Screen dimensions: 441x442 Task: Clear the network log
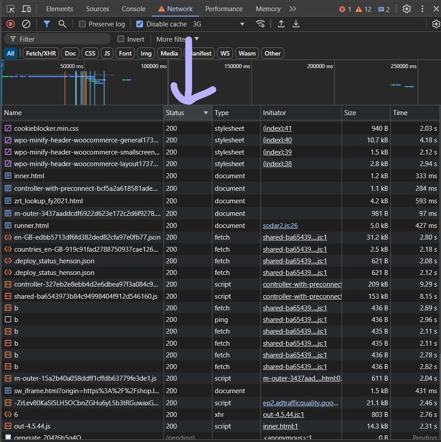(26, 24)
